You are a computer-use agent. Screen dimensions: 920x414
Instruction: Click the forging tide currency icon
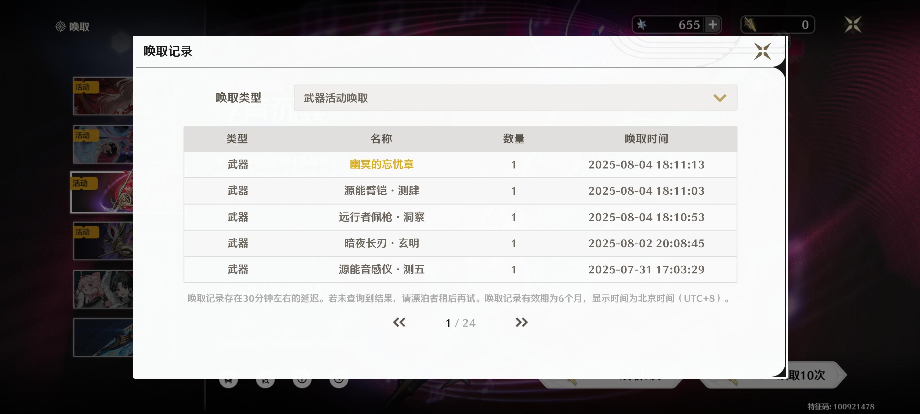pyautogui.click(x=749, y=25)
